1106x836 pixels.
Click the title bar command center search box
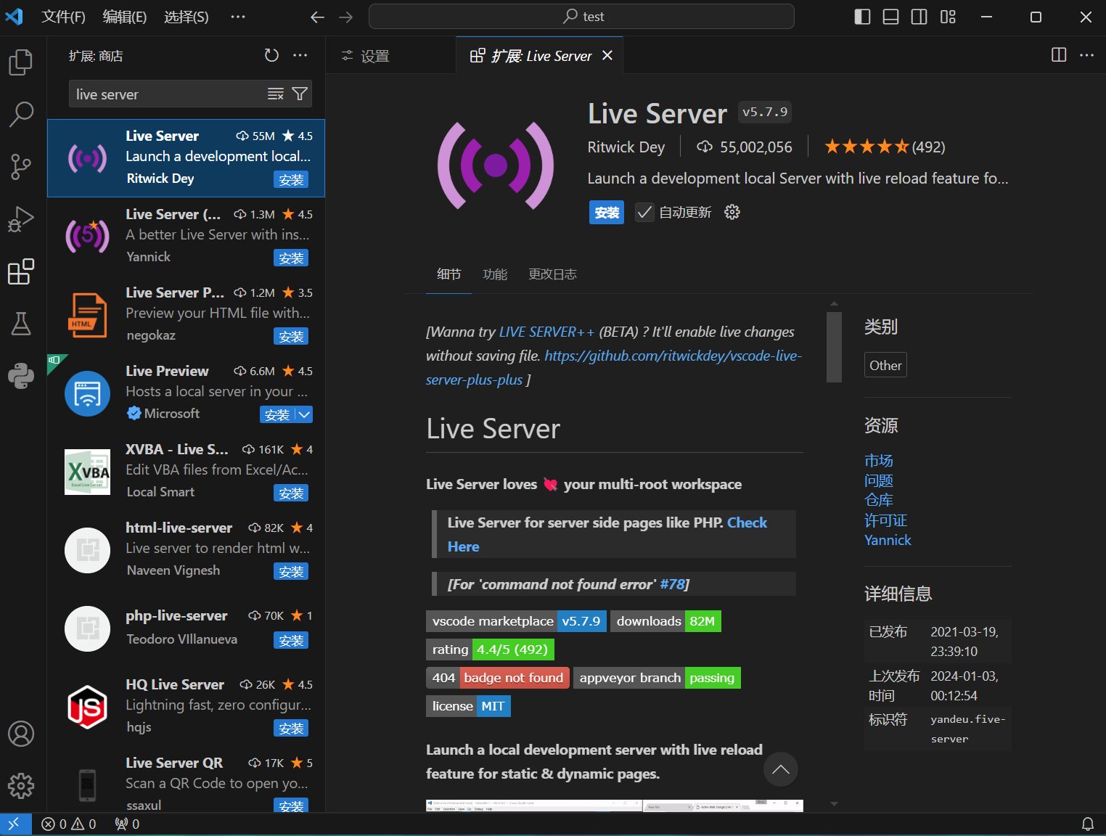(581, 17)
